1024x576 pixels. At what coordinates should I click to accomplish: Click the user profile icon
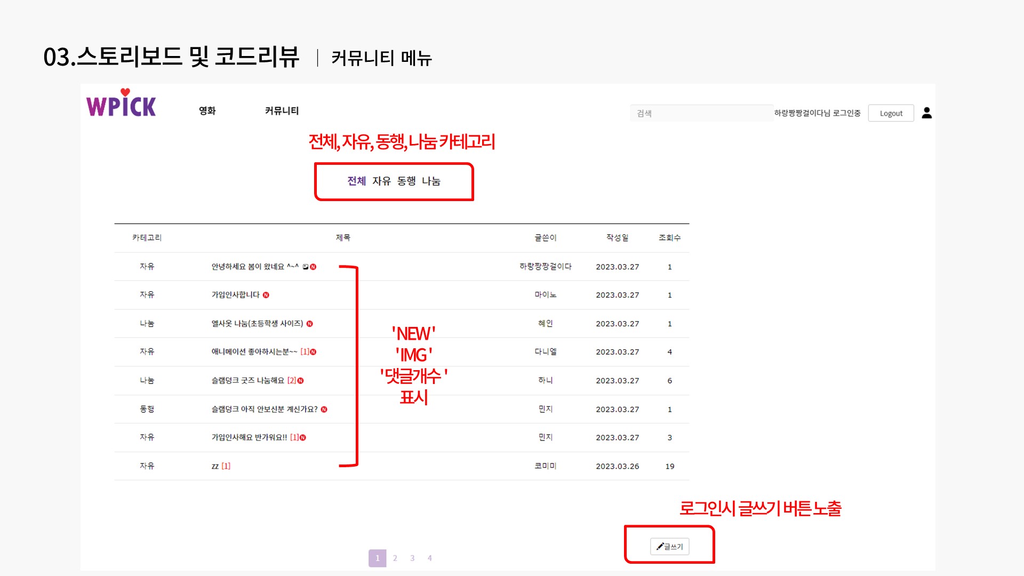pyautogui.click(x=927, y=113)
